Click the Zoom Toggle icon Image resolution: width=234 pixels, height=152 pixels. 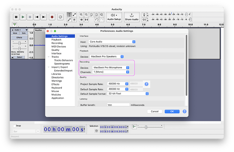pos(102,15)
